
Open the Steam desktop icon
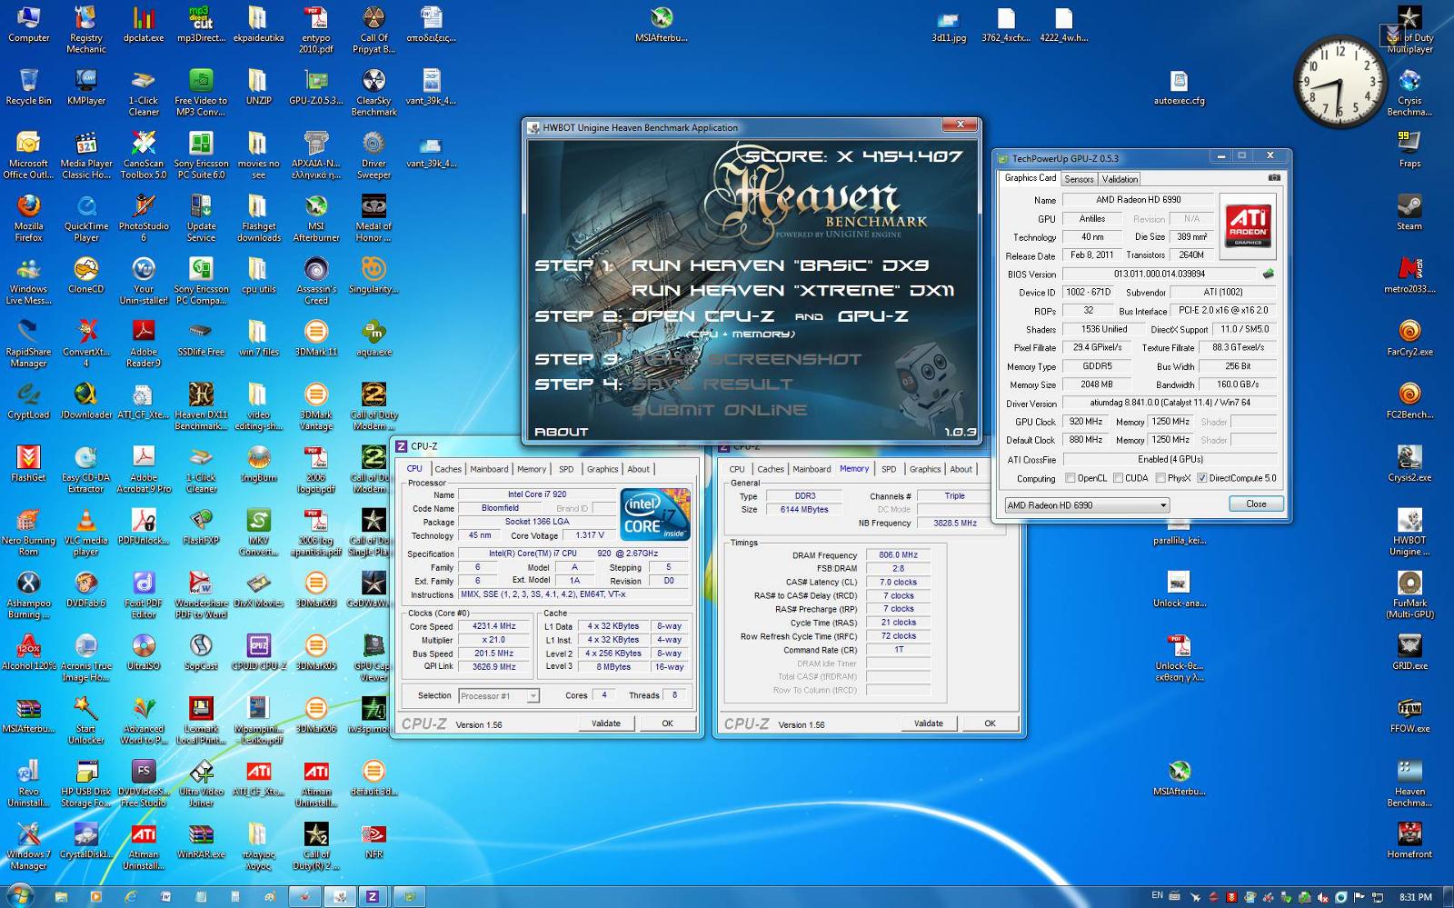(1409, 213)
